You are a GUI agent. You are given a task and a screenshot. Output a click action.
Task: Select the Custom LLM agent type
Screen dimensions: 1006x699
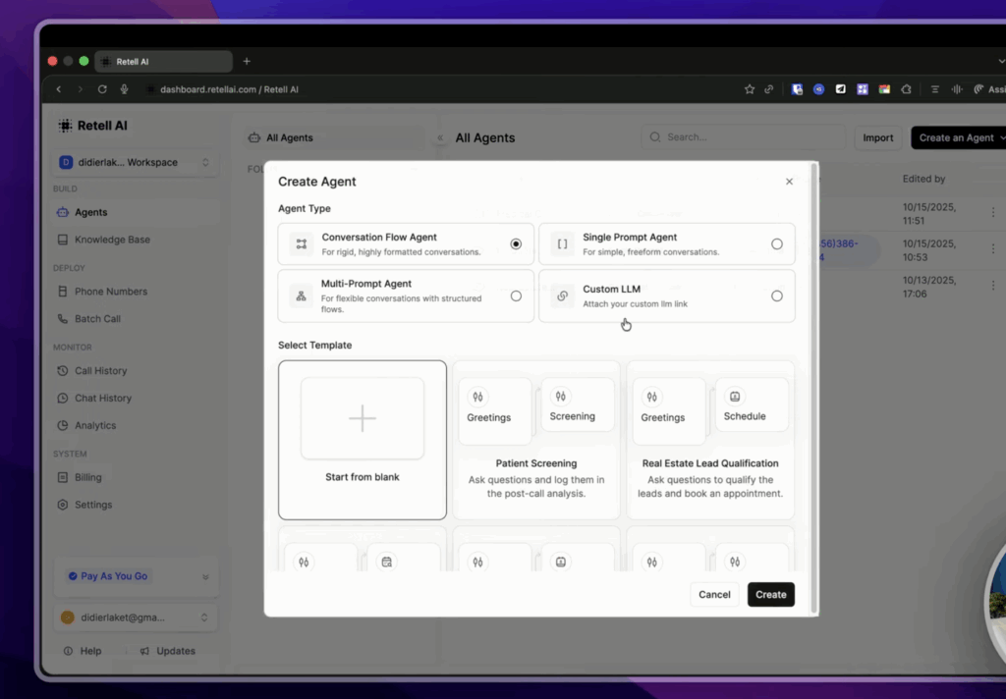777,295
